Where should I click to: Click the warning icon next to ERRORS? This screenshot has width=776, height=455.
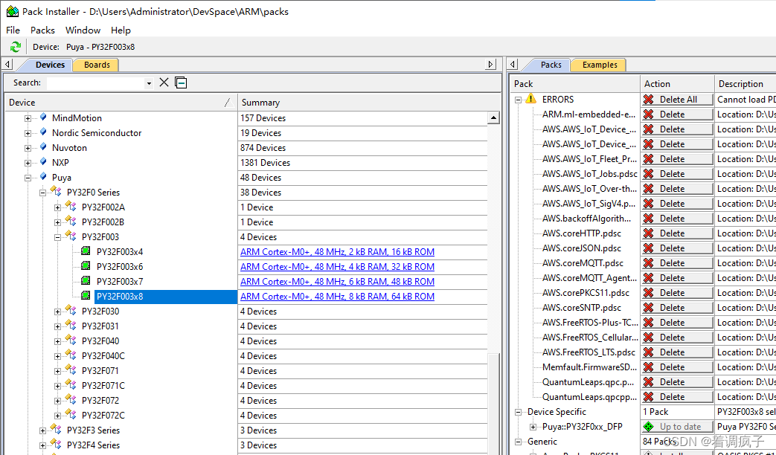[x=530, y=98]
